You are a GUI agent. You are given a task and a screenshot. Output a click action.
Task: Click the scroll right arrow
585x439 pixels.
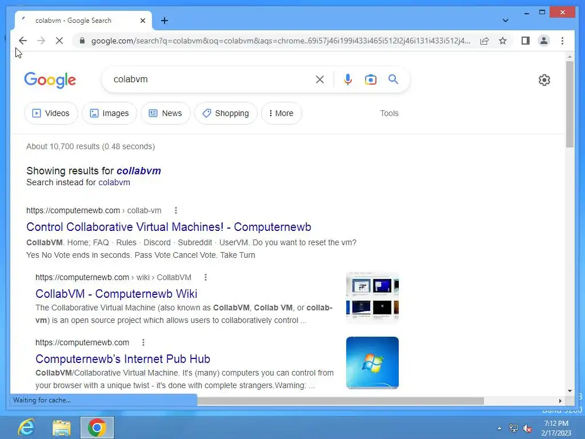point(560,401)
